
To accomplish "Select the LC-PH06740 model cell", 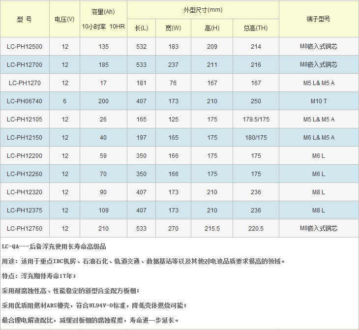I will click(25, 101).
